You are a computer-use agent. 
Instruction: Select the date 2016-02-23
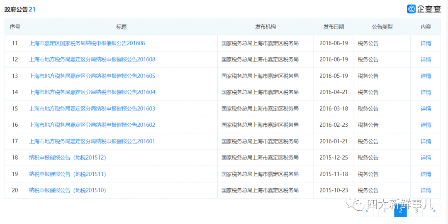(334, 125)
